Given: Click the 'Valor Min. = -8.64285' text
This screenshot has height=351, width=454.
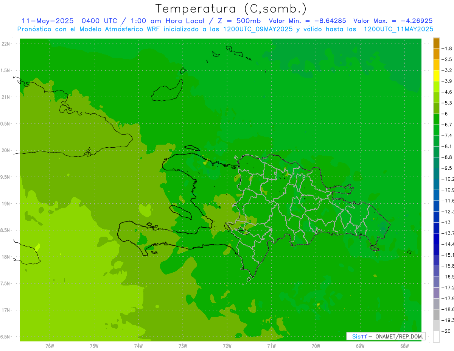Looking at the screenshot, I should (307, 21).
